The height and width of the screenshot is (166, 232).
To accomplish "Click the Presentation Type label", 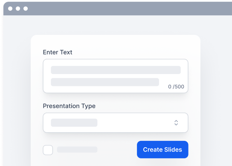I will click(69, 106).
